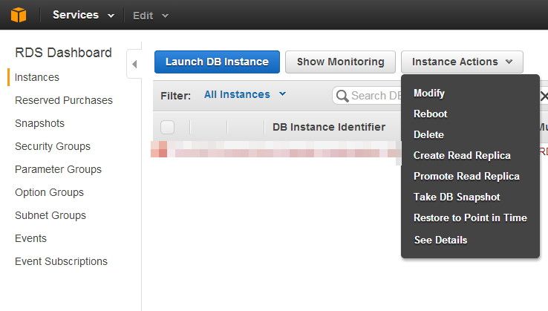Click the AWS orange cube logo
Screen dimensions: 548x311
pyautogui.click(x=18, y=15)
